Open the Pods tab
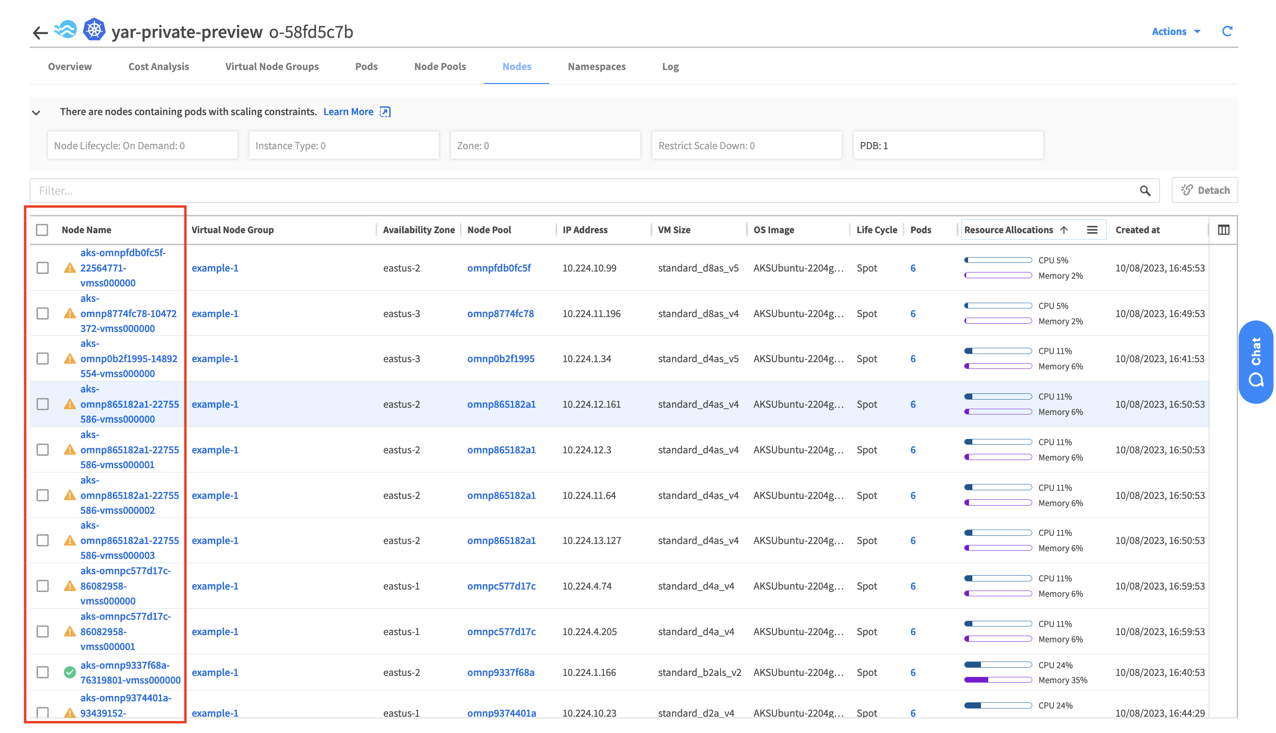The image size is (1276, 733). point(366,67)
